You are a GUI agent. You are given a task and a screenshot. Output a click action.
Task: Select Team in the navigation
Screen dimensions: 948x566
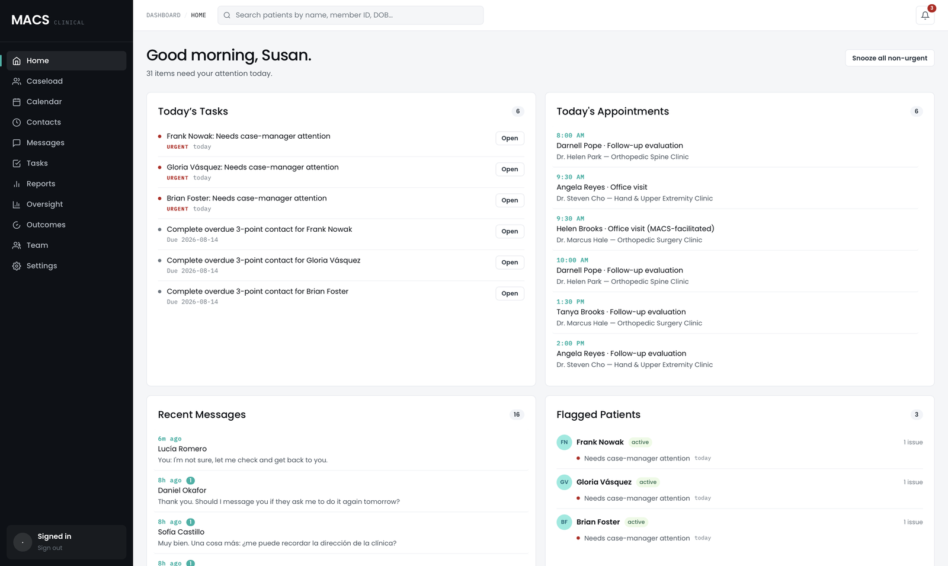point(66,245)
